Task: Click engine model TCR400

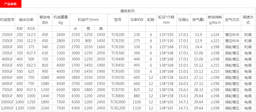Action: tap(118, 59)
